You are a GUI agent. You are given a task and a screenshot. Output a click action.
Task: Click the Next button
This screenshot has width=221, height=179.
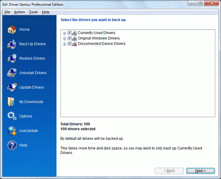tap(200, 171)
